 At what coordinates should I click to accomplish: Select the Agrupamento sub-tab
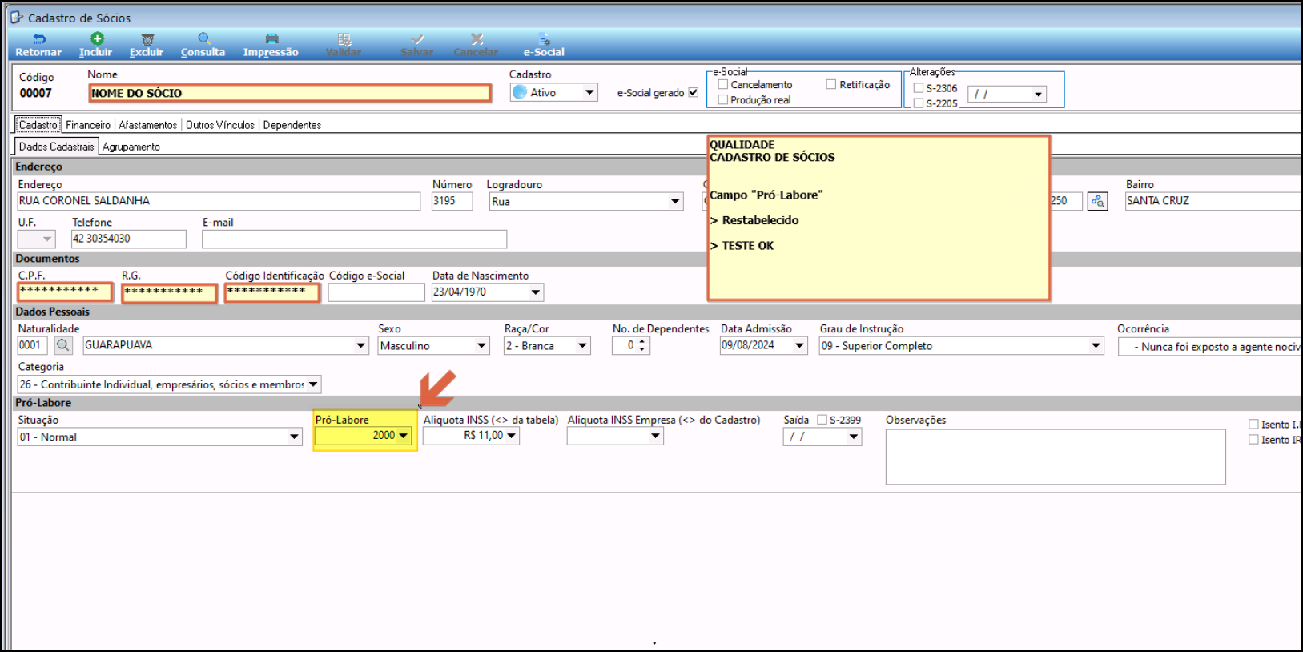click(x=131, y=147)
